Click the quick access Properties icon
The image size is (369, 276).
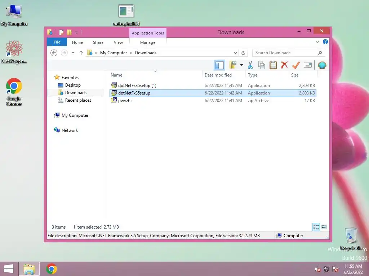pos(61,32)
